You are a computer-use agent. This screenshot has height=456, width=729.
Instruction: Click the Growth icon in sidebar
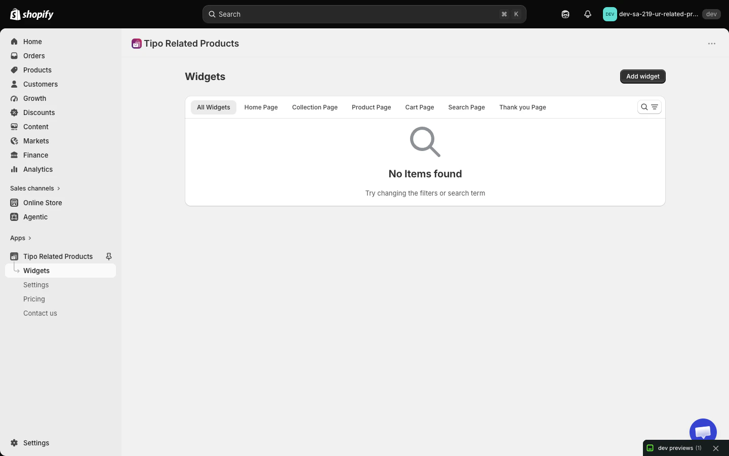(x=14, y=98)
